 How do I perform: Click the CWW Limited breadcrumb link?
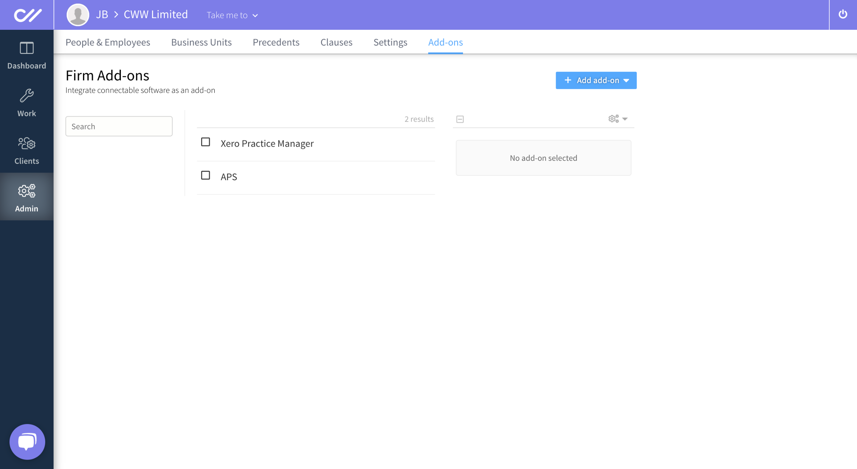tap(156, 14)
